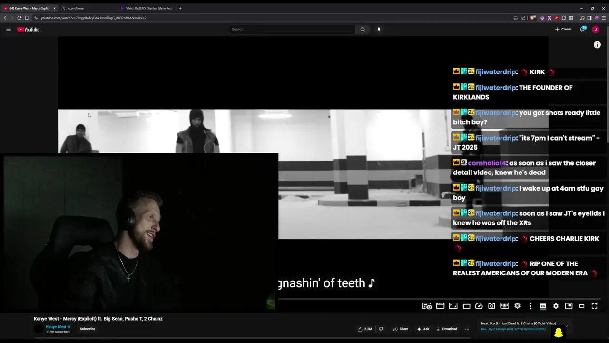Click cornholio14 username in chat

click(x=487, y=163)
